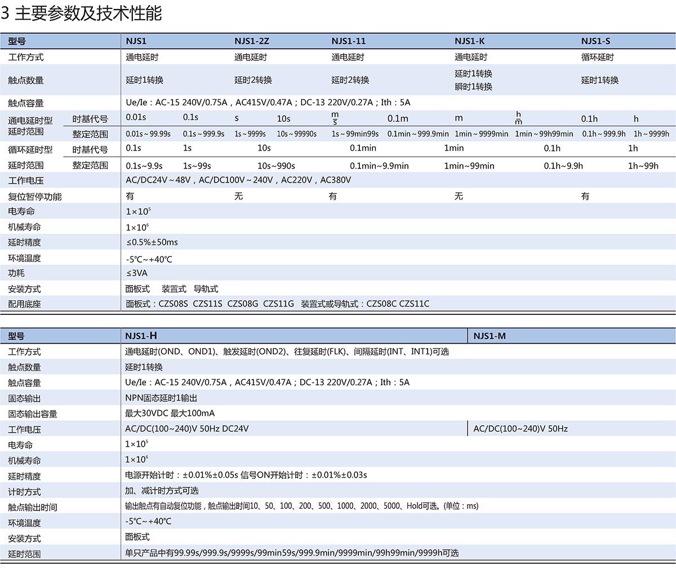
Task: Select the NJS1-H header in lower table
Action: point(141,336)
